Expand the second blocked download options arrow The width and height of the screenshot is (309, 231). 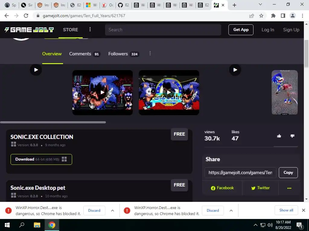231,211
